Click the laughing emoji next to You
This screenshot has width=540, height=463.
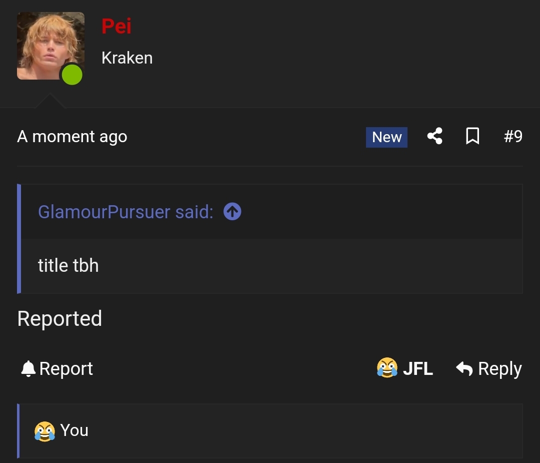44,430
